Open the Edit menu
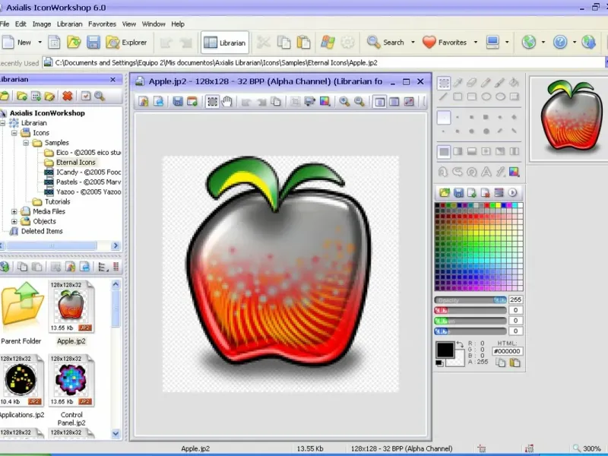608x456 pixels. 21,24
